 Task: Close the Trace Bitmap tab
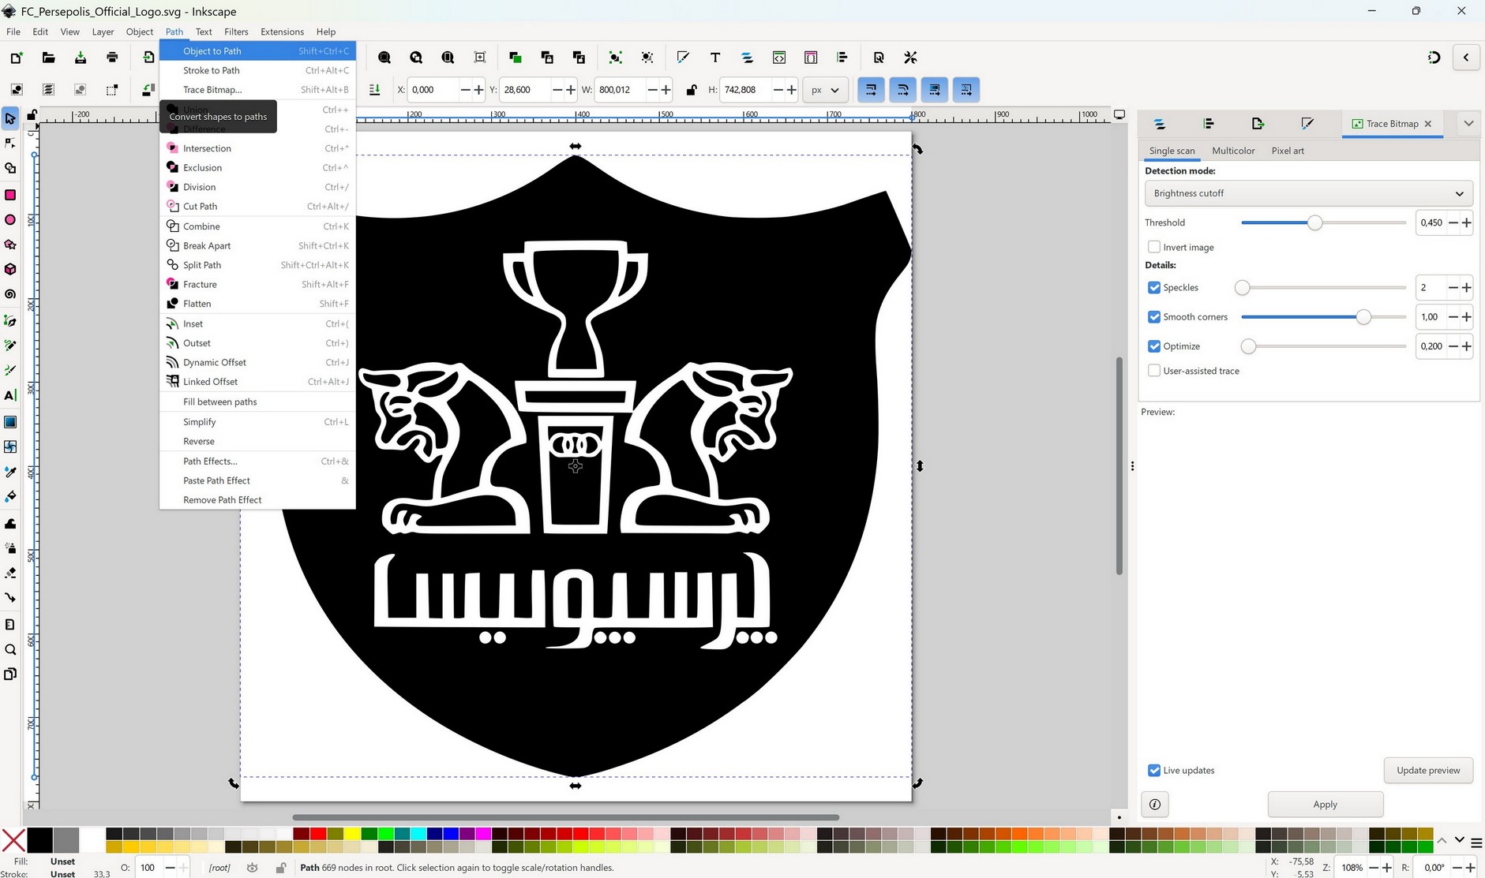pos(1428,124)
